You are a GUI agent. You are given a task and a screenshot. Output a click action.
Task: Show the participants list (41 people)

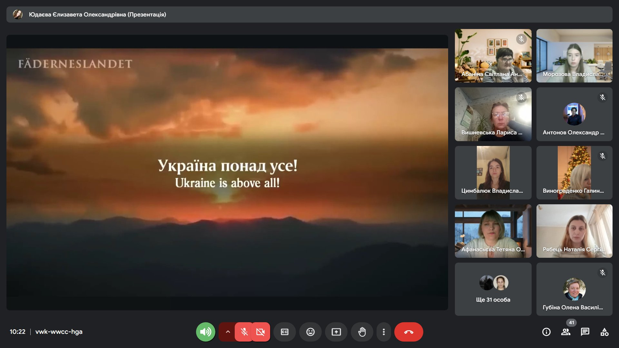[x=566, y=332]
